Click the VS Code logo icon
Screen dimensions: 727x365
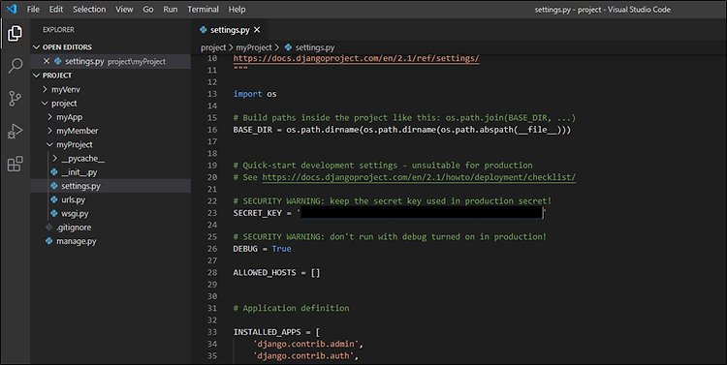tap(12, 9)
